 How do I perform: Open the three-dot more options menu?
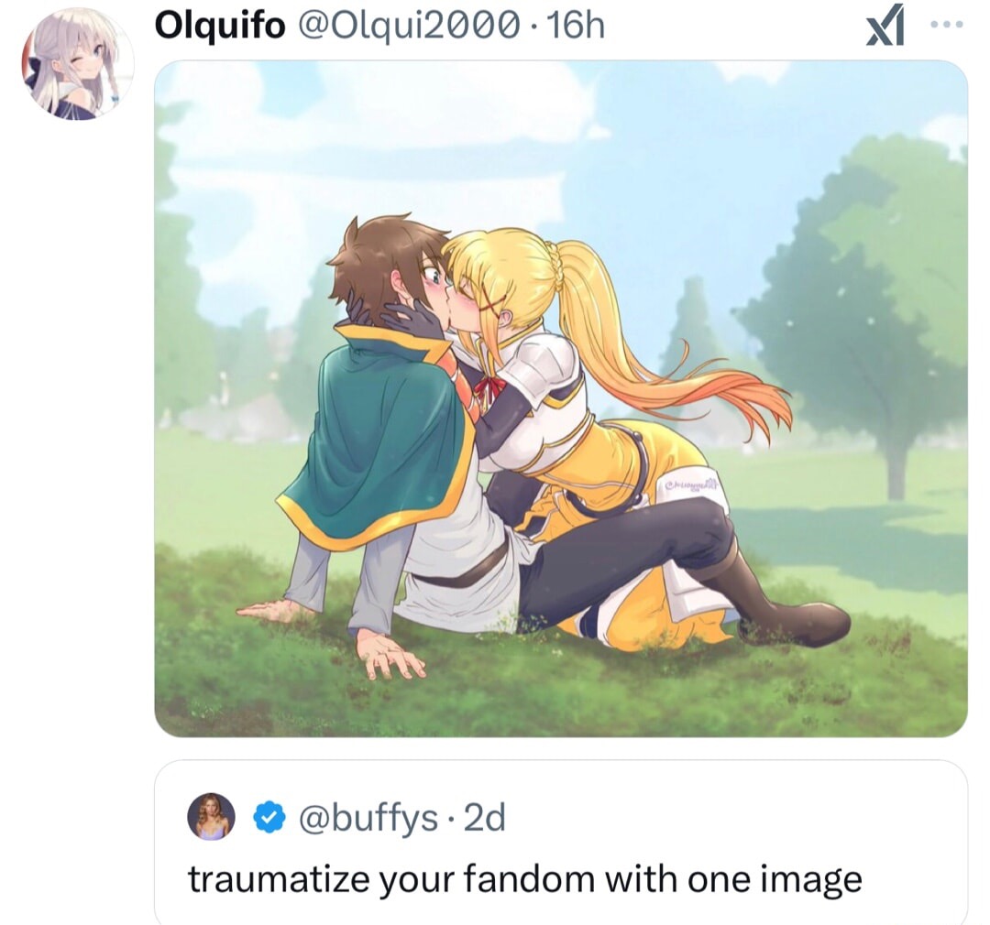pos(946,25)
